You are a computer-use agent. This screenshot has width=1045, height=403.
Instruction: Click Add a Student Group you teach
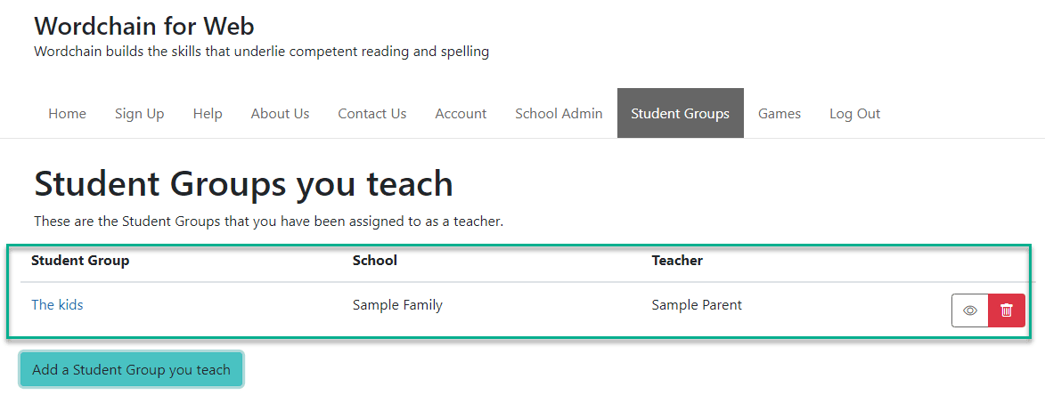click(131, 370)
